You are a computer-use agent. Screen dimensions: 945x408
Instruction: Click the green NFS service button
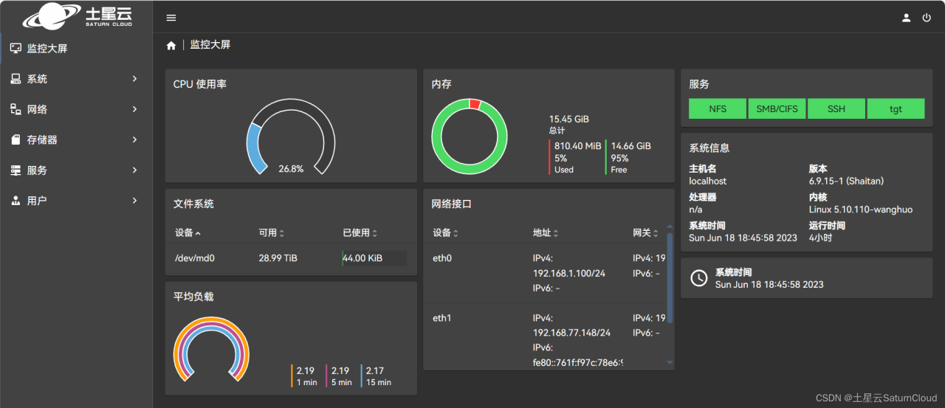[718, 108]
